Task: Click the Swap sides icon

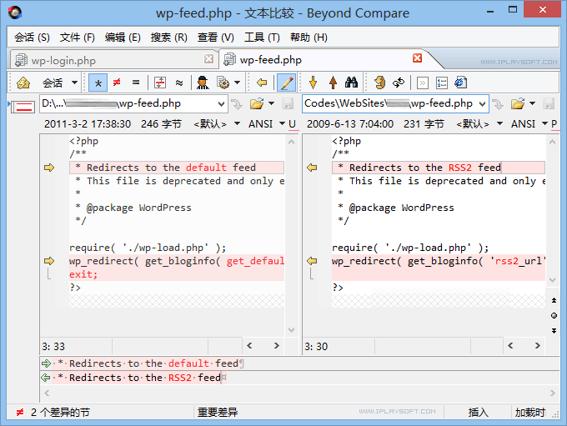Action: click(x=379, y=83)
